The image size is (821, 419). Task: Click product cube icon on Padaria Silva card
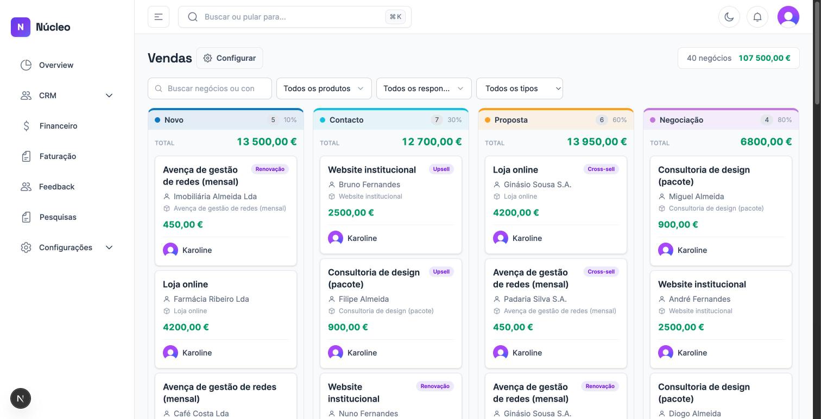(x=496, y=311)
